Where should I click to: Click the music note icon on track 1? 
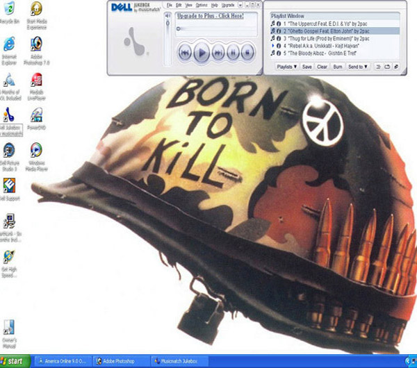[x=273, y=24]
